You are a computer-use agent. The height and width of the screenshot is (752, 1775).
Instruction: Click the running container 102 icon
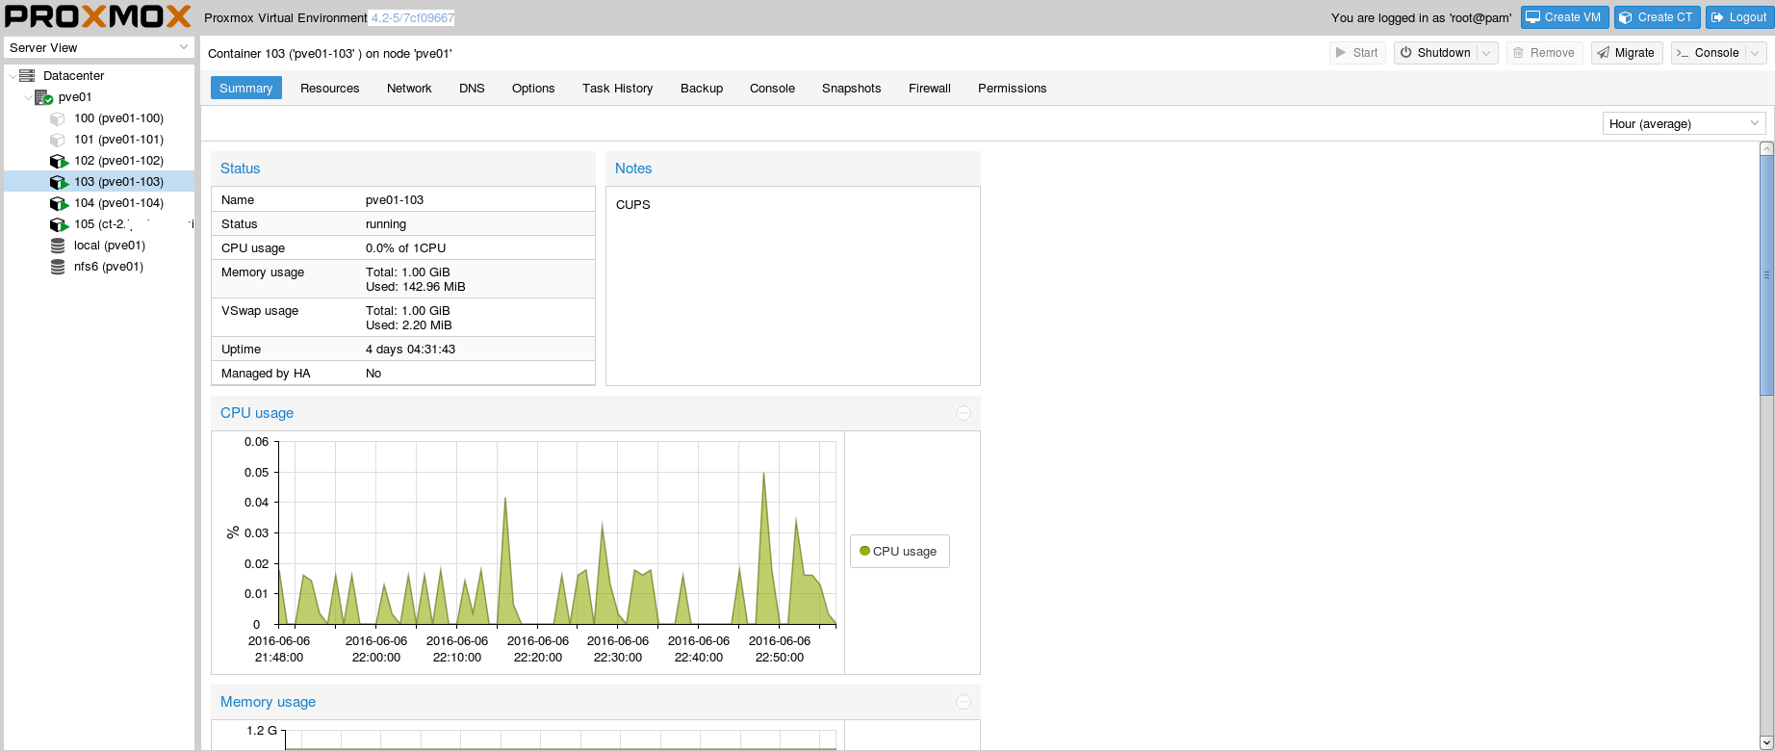click(x=59, y=161)
